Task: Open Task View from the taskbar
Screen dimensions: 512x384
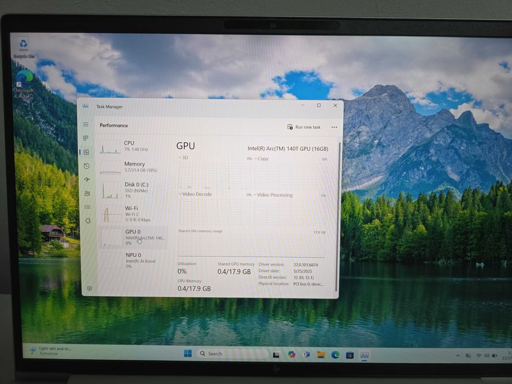Action: [276, 354]
